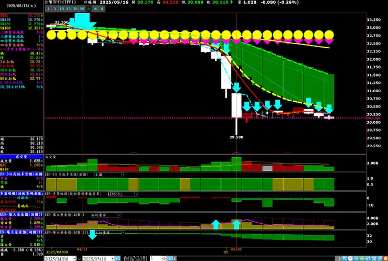Switch to the 5-minute timeframe

55,9
